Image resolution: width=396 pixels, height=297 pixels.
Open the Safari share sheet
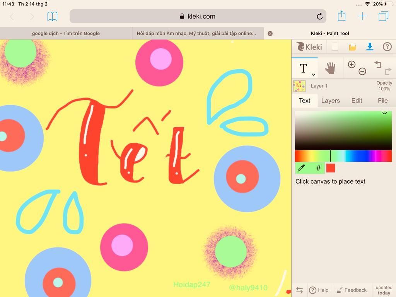coord(341,16)
